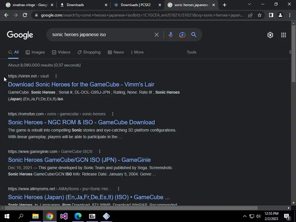
Task: Open search Tools
Action: tap(191, 52)
